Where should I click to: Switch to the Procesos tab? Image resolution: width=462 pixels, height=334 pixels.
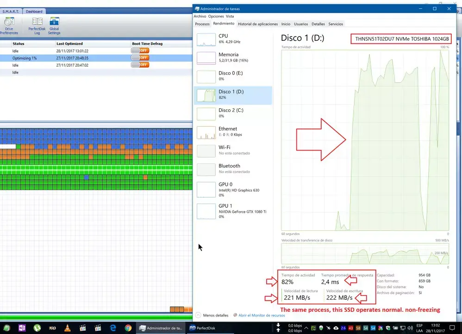click(202, 24)
